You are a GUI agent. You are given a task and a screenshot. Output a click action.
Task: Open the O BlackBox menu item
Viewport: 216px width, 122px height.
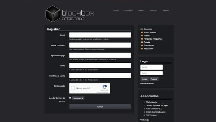coord(128,11)
